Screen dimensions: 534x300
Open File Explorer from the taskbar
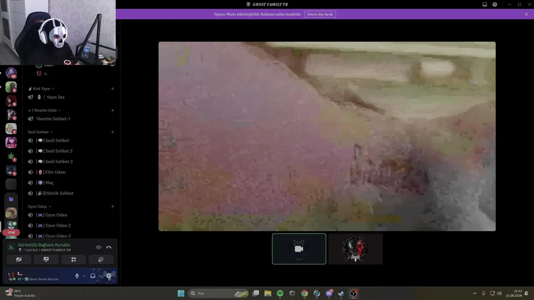(x=268, y=293)
